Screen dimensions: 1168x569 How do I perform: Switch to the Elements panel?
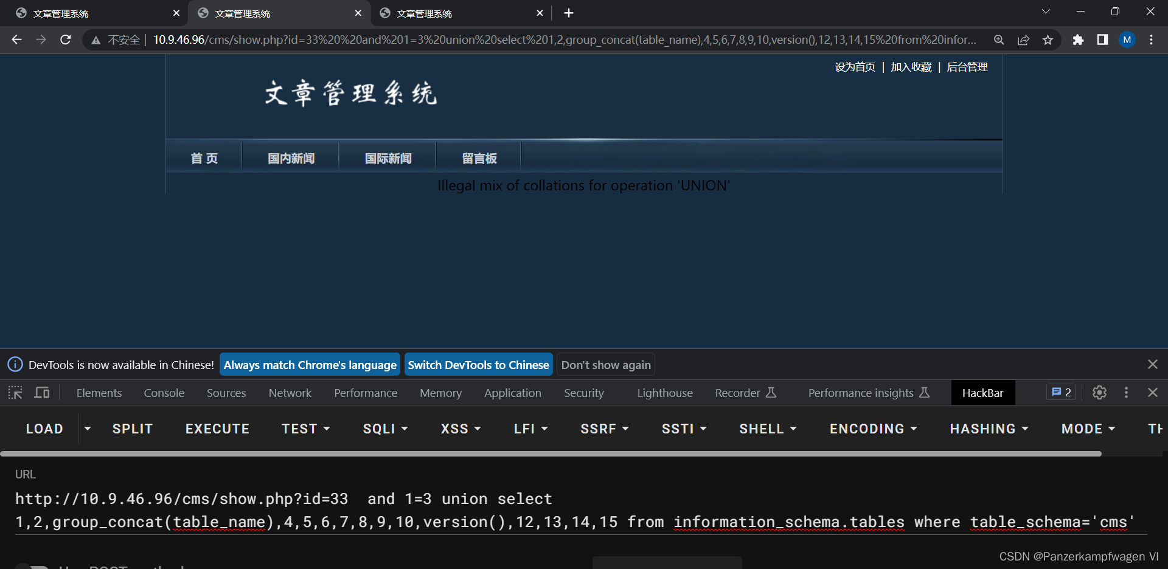(99, 393)
